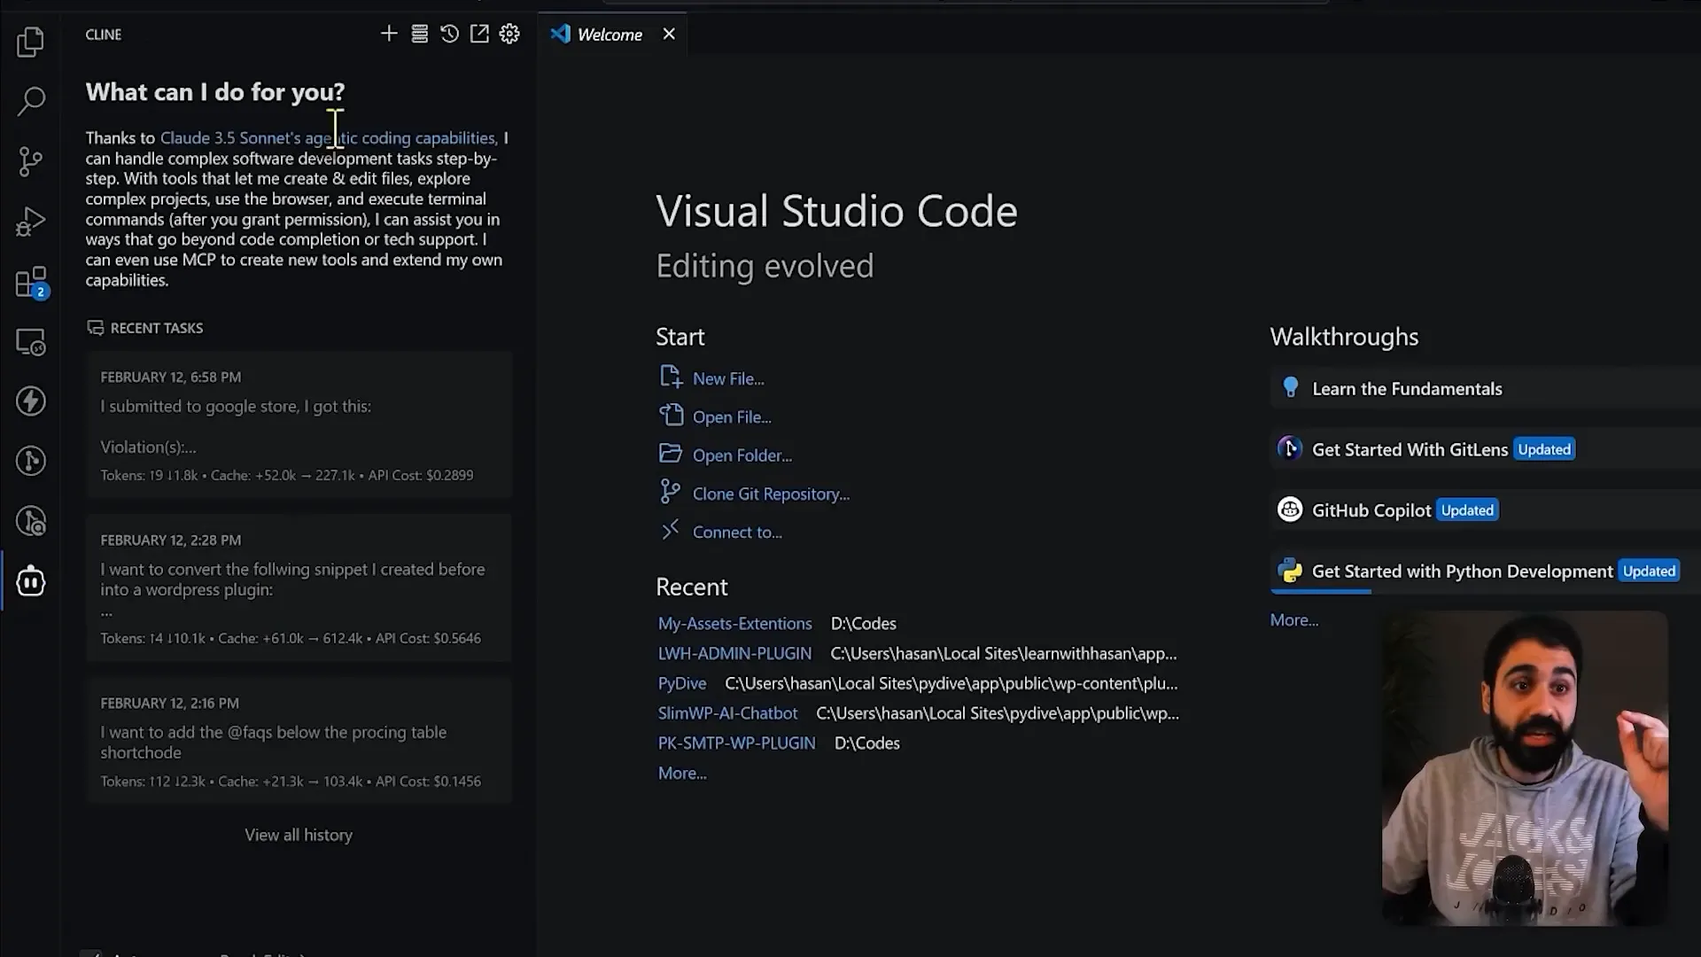Open Cline task history icon
The image size is (1701, 957).
point(450,34)
